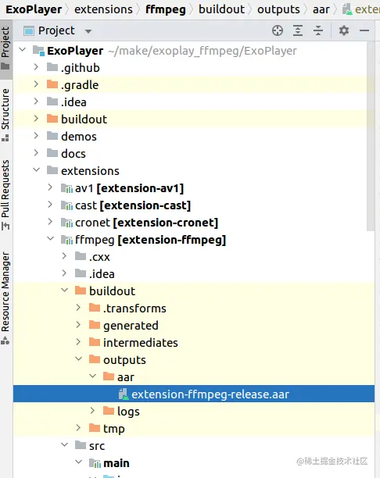This screenshot has width=380, height=478.
Task: Select the src folder row
Action: [194, 446]
